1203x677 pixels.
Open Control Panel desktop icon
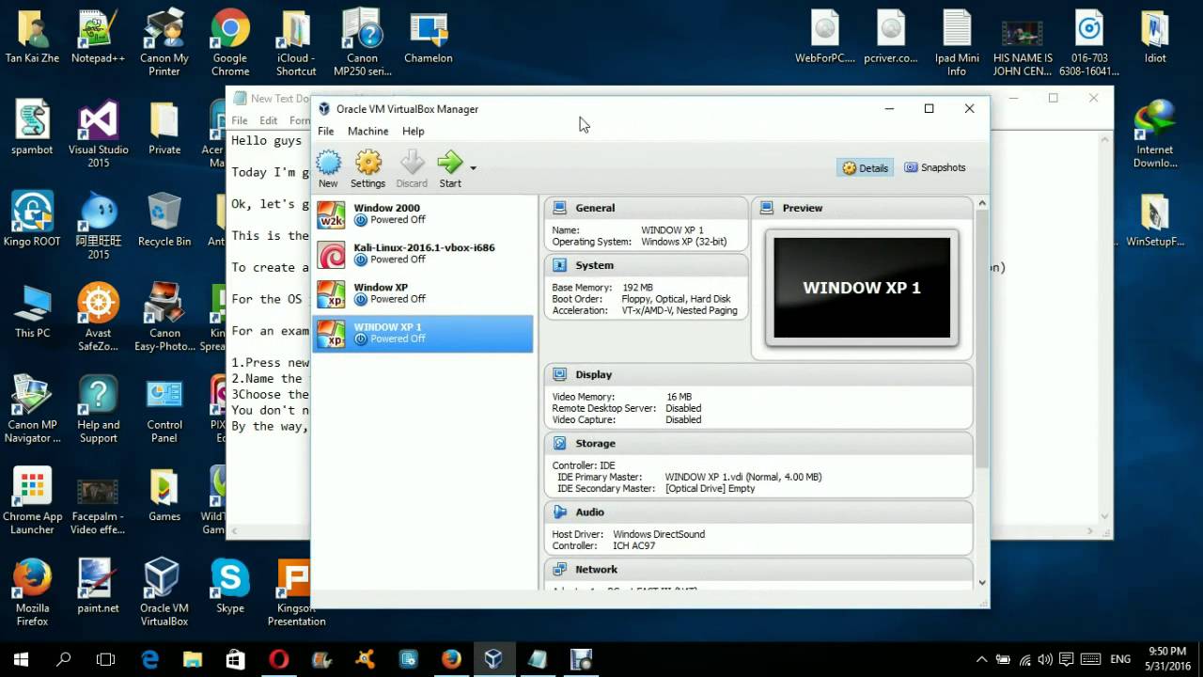tap(164, 410)
